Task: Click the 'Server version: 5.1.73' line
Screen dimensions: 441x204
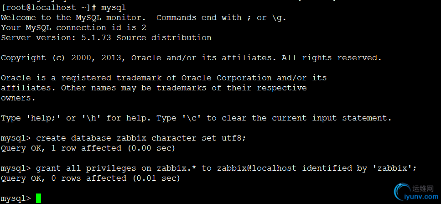Action: click(x=106, y=37)
